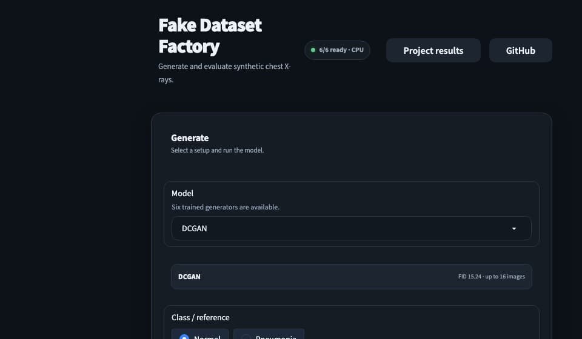Click 'Select a setup and run the model.' text
This screenshot has width=582, height=339.
(x=217, y=150)
